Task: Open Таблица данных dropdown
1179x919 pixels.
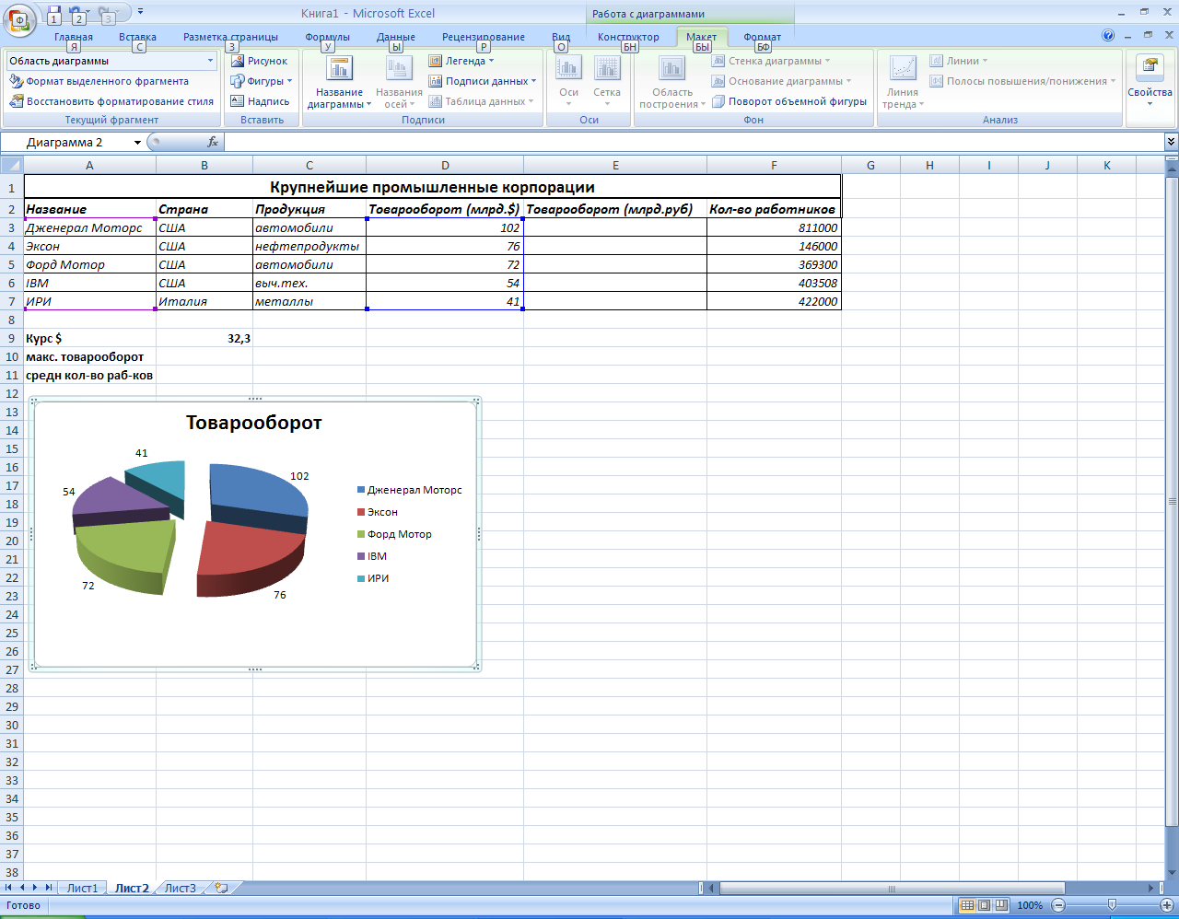Action: [483, 101]
